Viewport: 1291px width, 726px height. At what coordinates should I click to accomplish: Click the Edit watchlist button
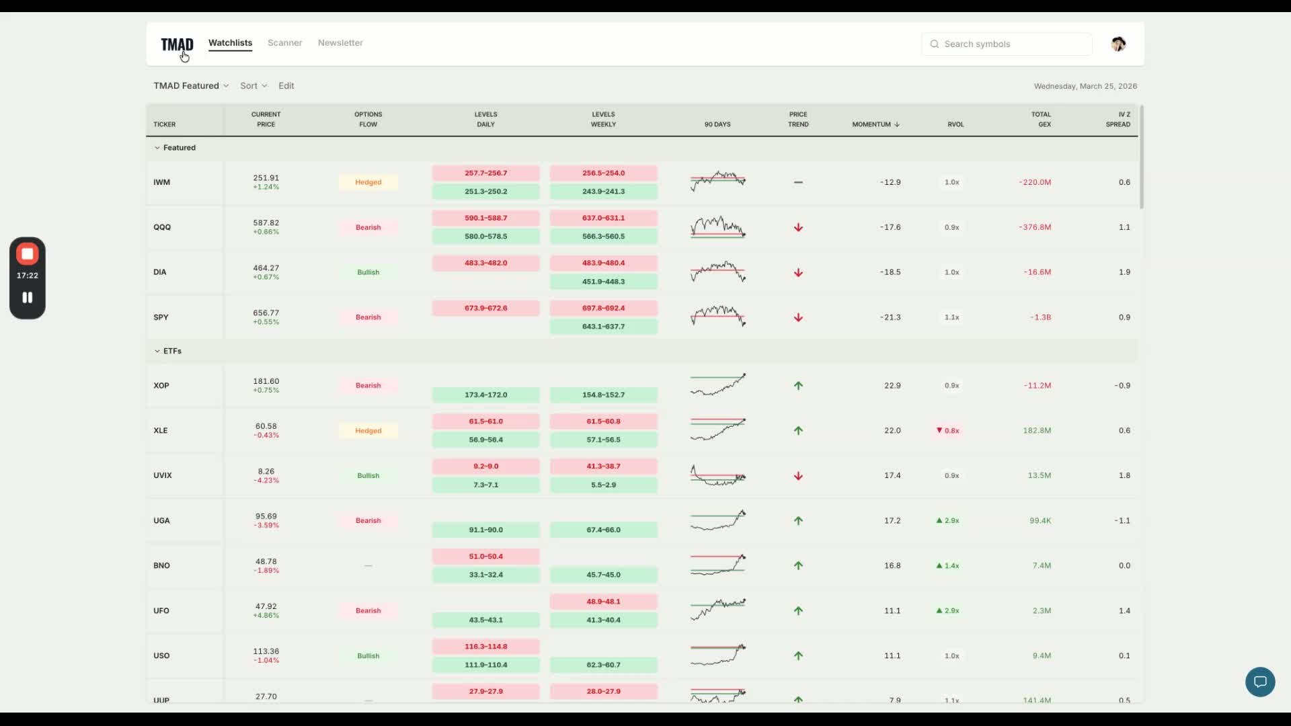286,86
